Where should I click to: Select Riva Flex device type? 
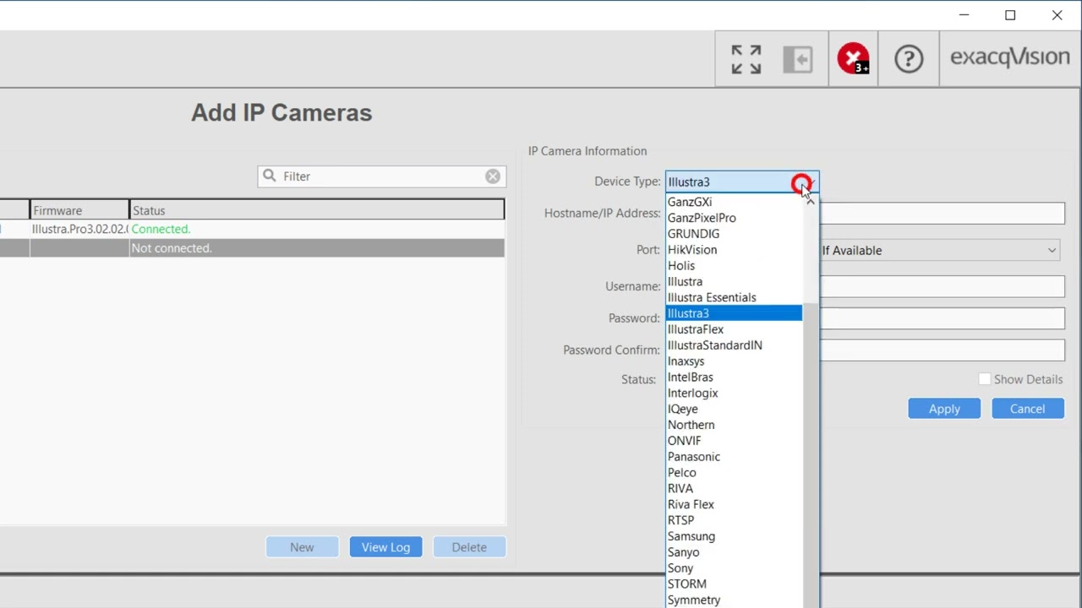[x=734, y=505]
